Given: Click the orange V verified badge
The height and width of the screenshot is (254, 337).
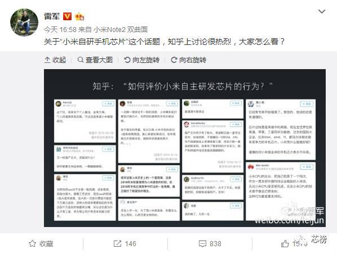Looking at the screenshot, I should pyautogui.click(x=67, y=16).
